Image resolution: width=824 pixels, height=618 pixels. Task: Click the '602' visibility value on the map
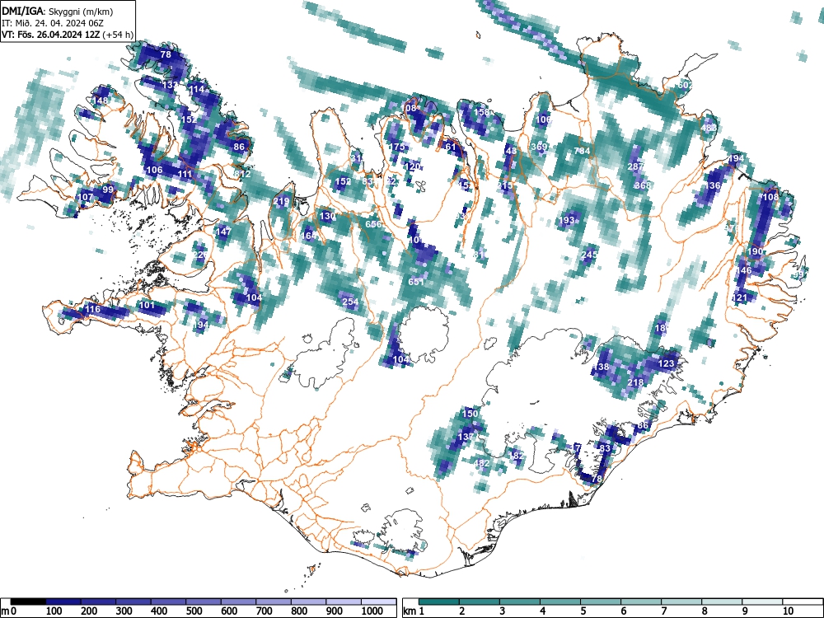click(x=686, y=85)
